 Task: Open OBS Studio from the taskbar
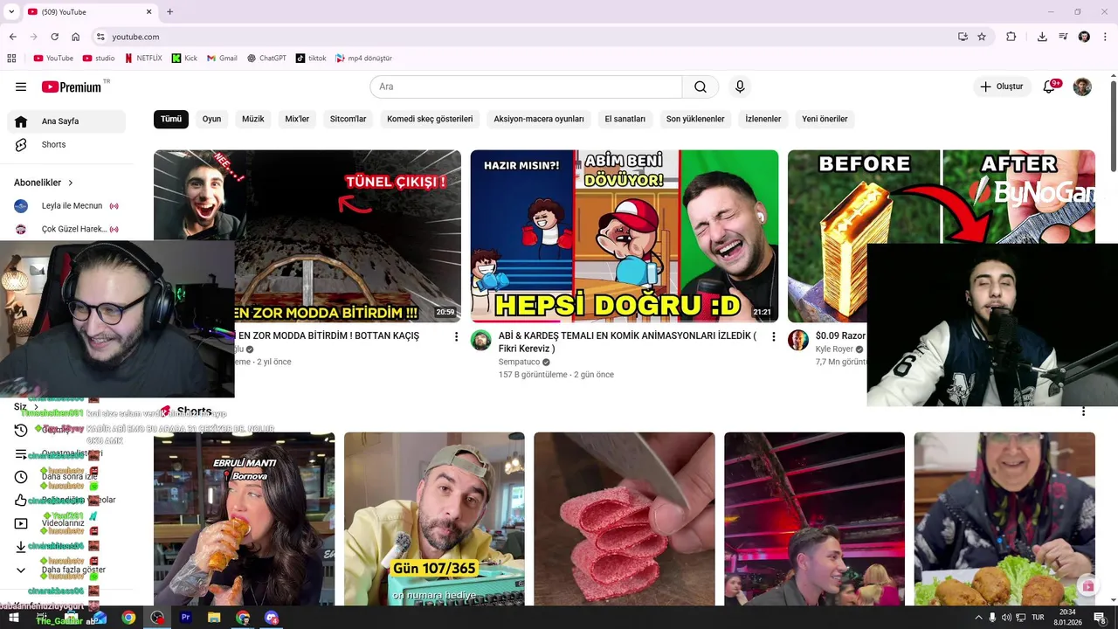coord(157,618)
